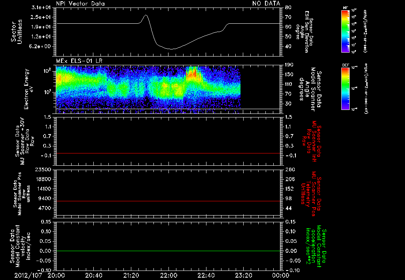The image size is (405, 280).
Task: Click the 'cnts/(cm**2-sr-sec)' NF units label
Action: pyautogui.click(x=365, y=31)
